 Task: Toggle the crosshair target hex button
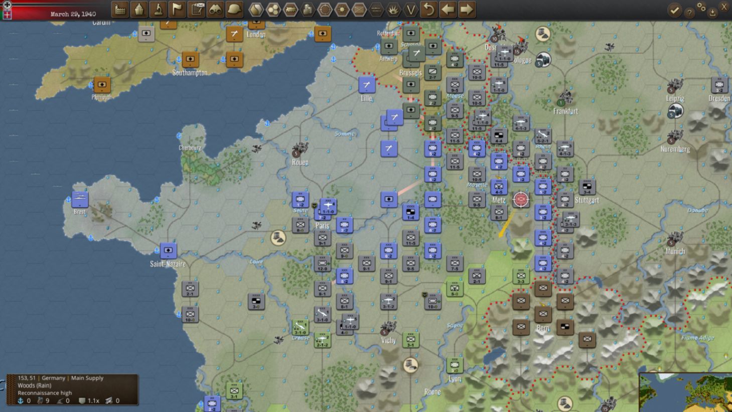pos(325,10)
